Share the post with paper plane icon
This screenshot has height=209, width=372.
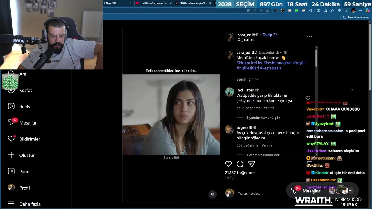pos(252,164)
